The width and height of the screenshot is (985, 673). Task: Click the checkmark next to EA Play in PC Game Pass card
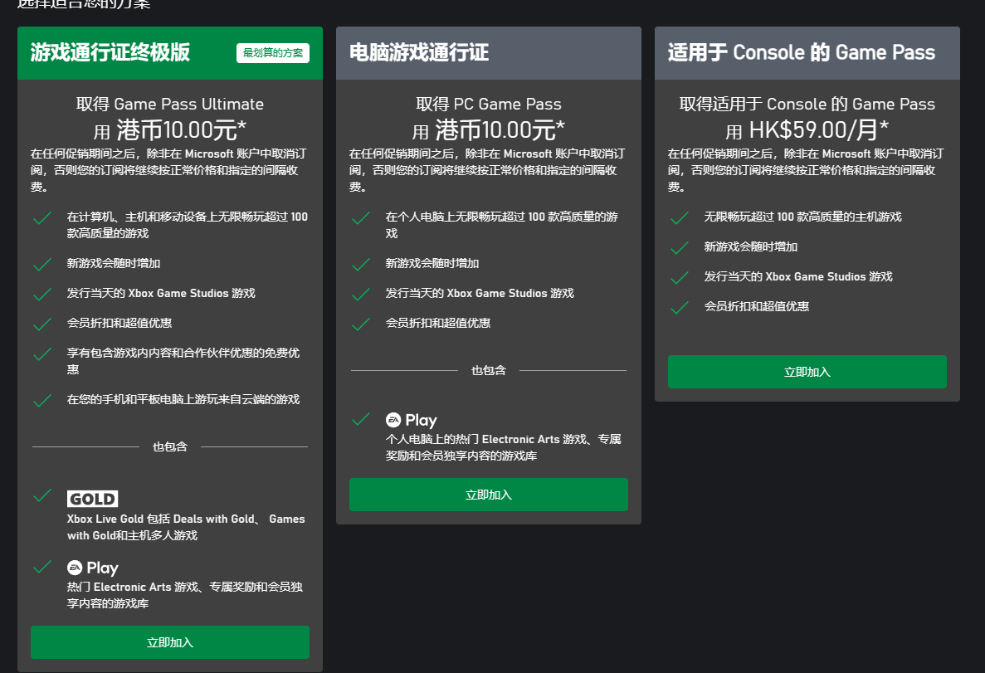[x=360, y=419]
